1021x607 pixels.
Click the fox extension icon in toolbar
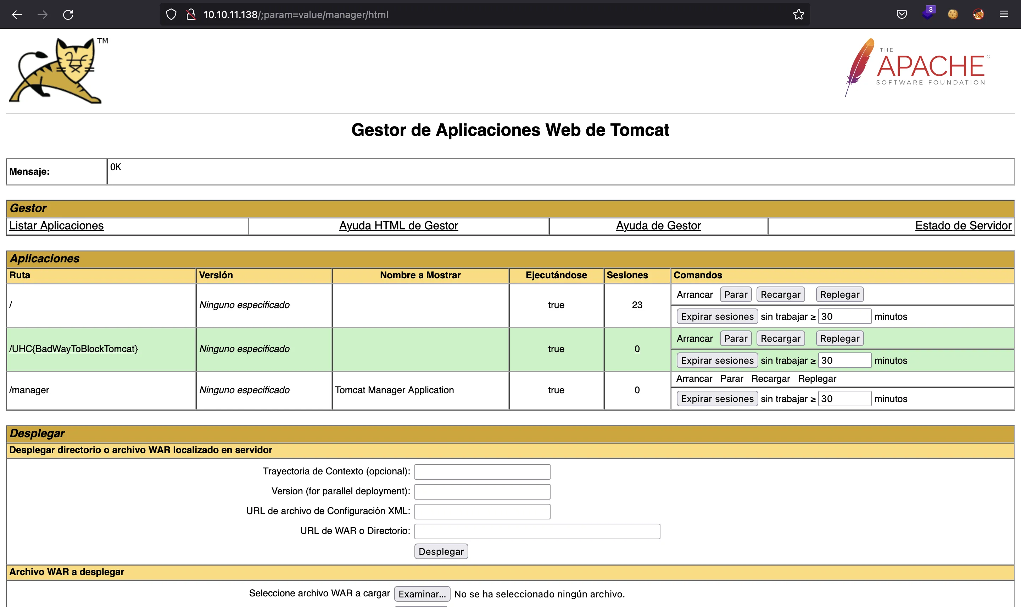point(978,15)
